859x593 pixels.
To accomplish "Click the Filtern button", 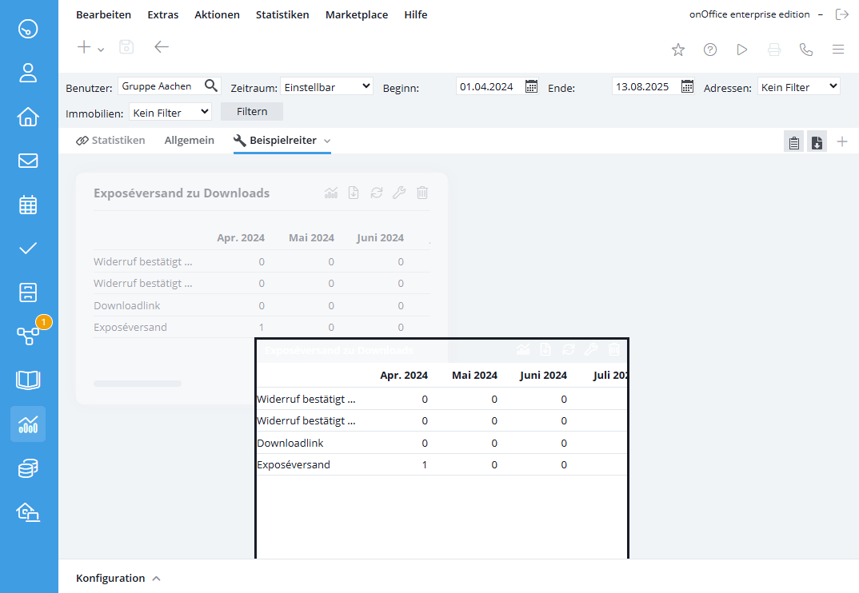I will [252, 112].
